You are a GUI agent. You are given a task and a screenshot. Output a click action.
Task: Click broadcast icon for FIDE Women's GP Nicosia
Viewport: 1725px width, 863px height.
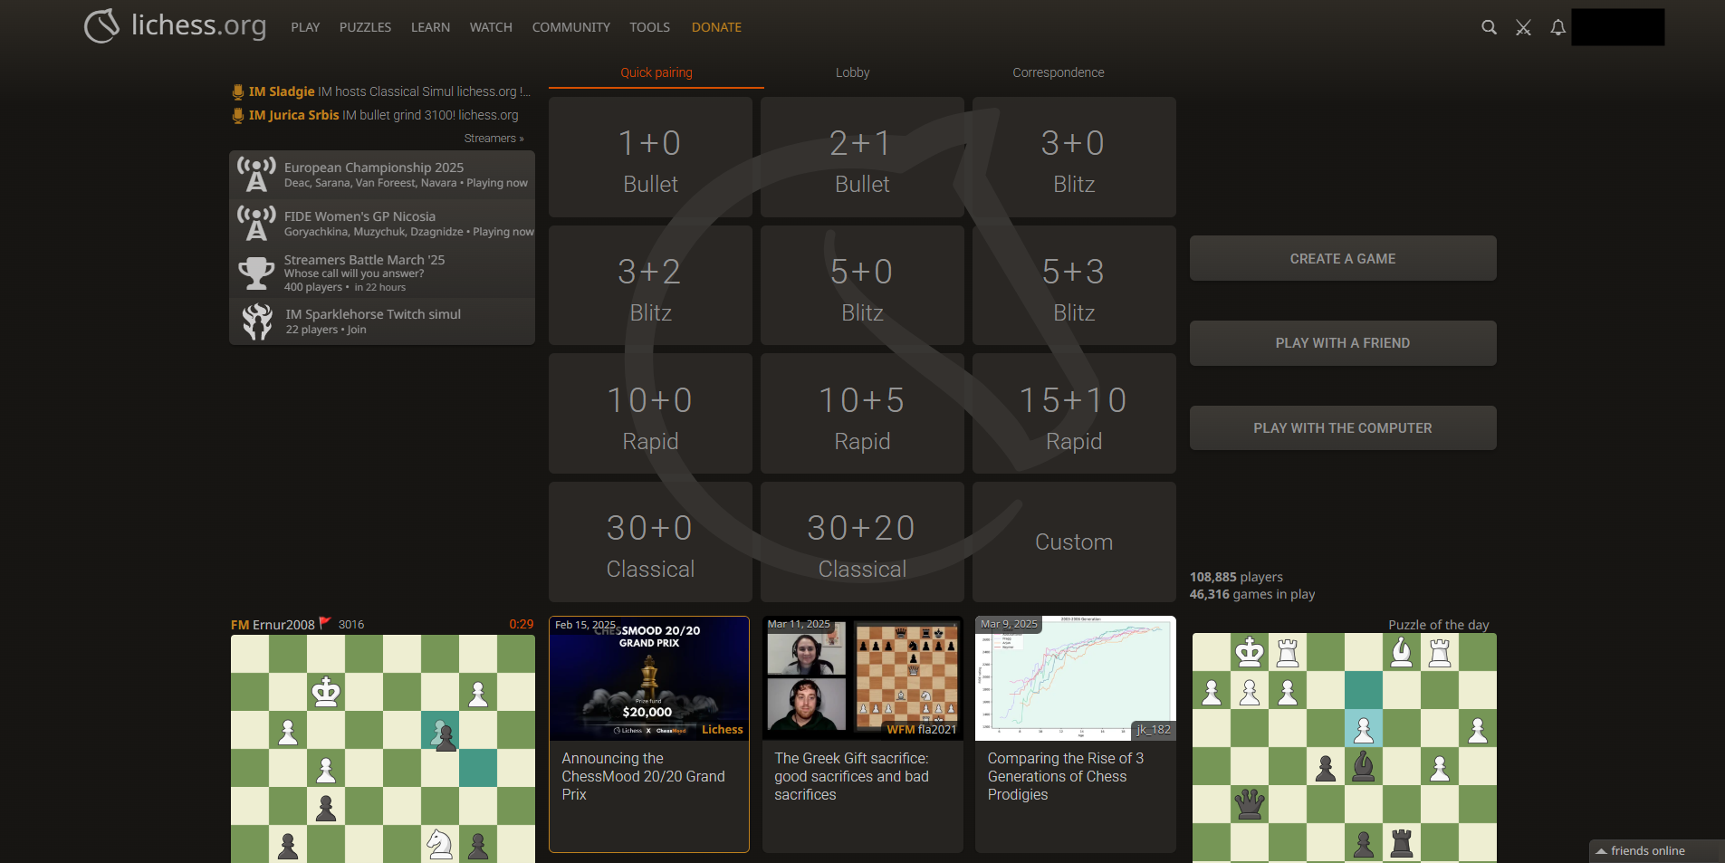[256, 224]
